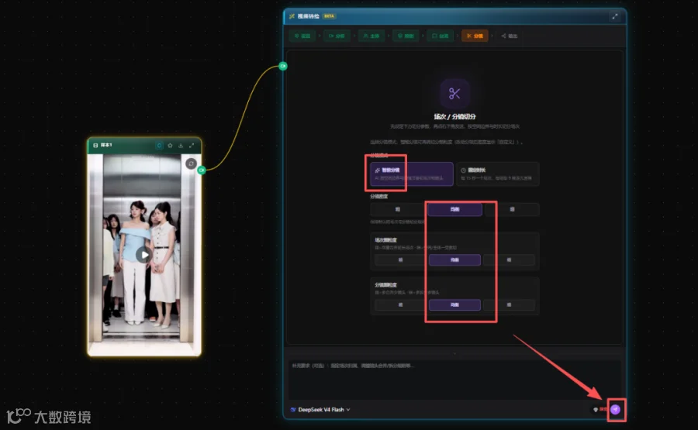Click the 样本1 card title
This screenshot has height=430, width=698.
(x=106, y=146)
